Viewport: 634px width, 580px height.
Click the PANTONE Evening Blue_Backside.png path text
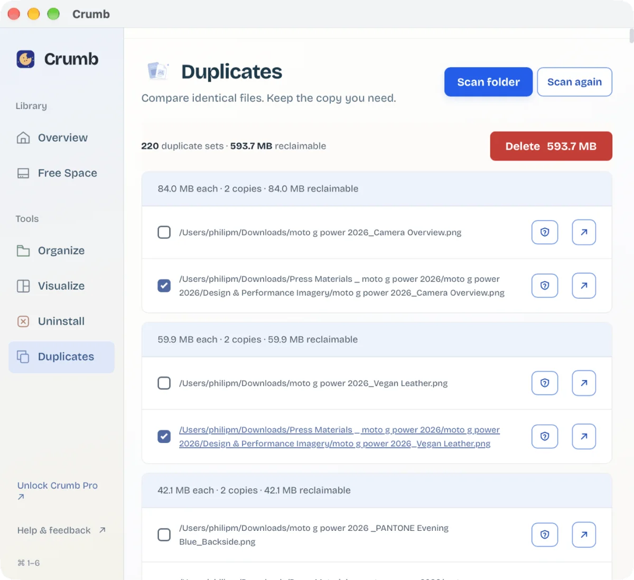[x=314, y=535]
